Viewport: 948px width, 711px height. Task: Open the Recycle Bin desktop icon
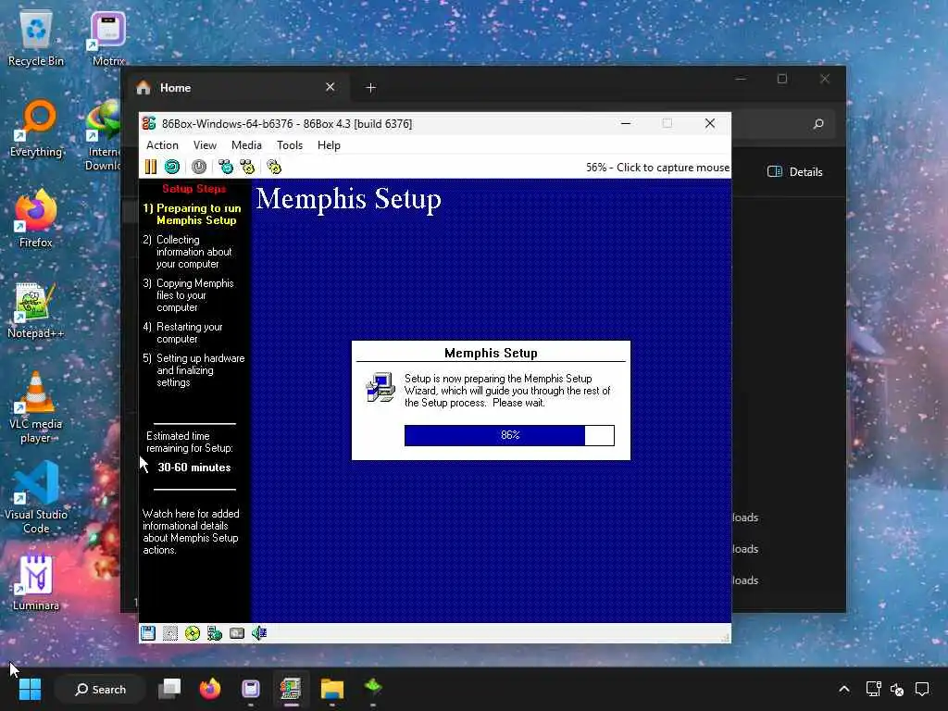36,39
